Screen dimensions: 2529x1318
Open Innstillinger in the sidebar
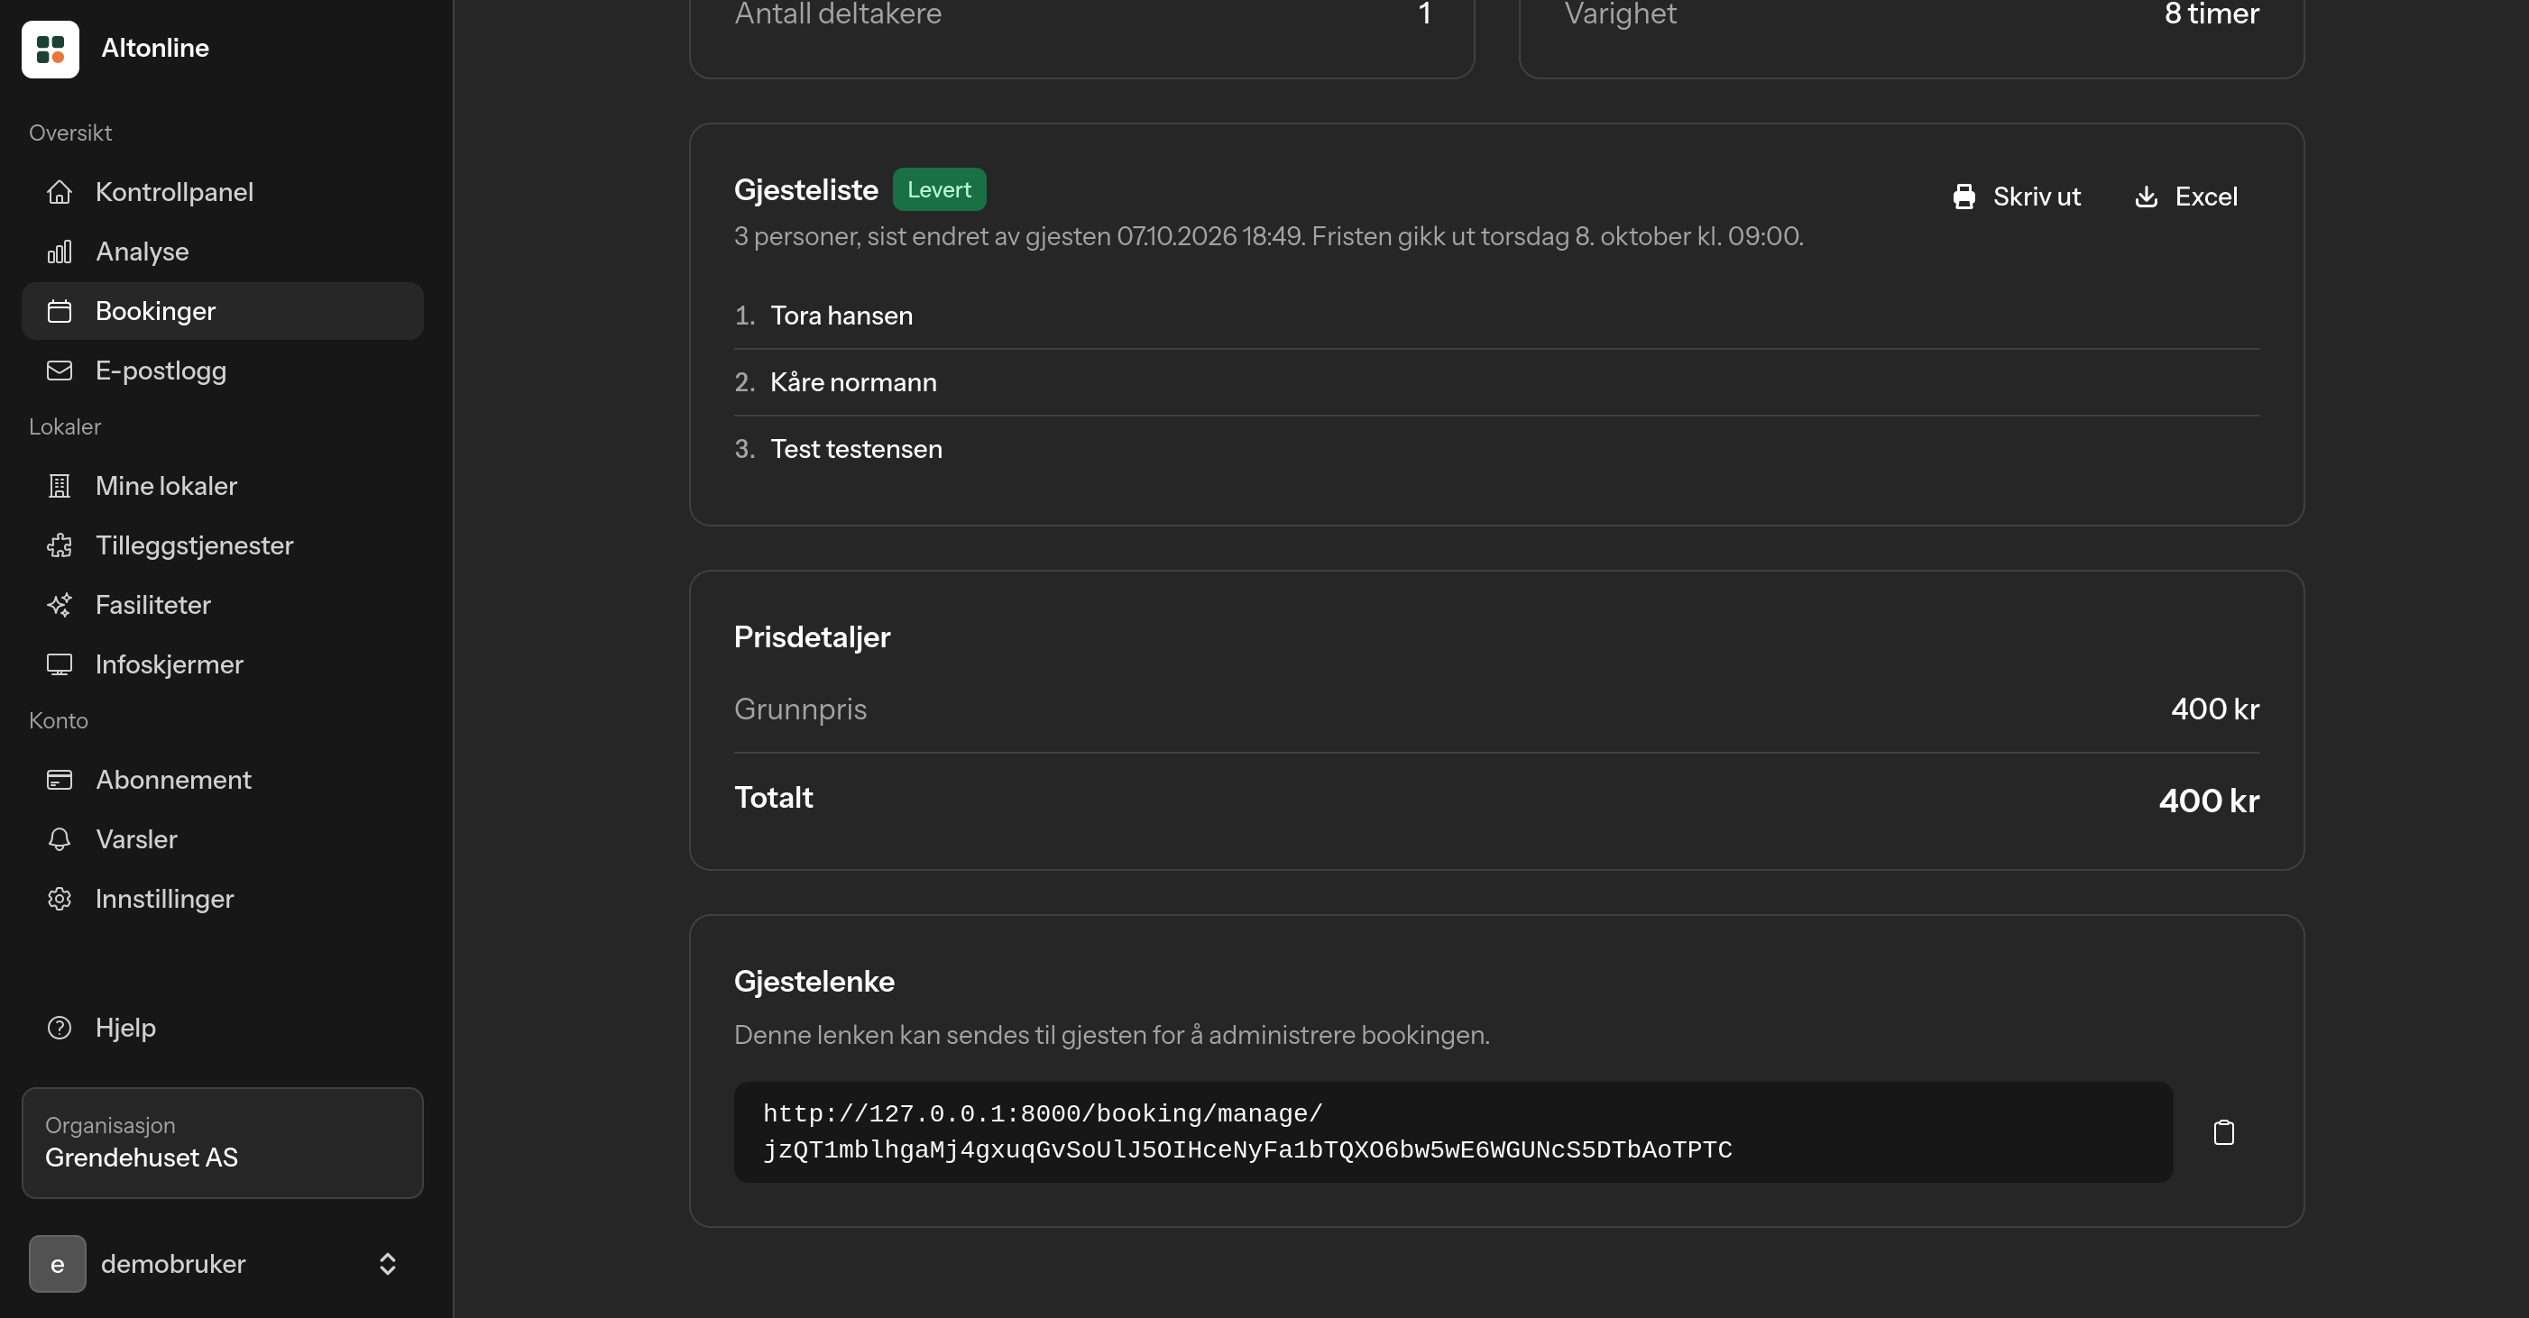coord(223,899)
